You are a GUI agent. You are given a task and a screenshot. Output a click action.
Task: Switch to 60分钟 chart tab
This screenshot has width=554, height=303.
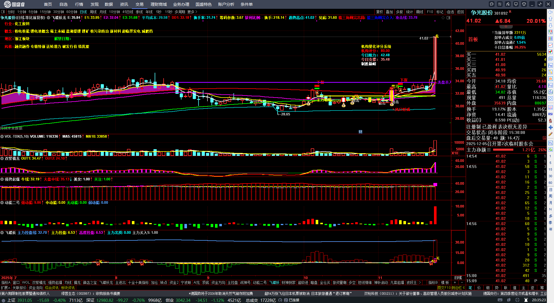pyautogui.click(x=72, y=12)
